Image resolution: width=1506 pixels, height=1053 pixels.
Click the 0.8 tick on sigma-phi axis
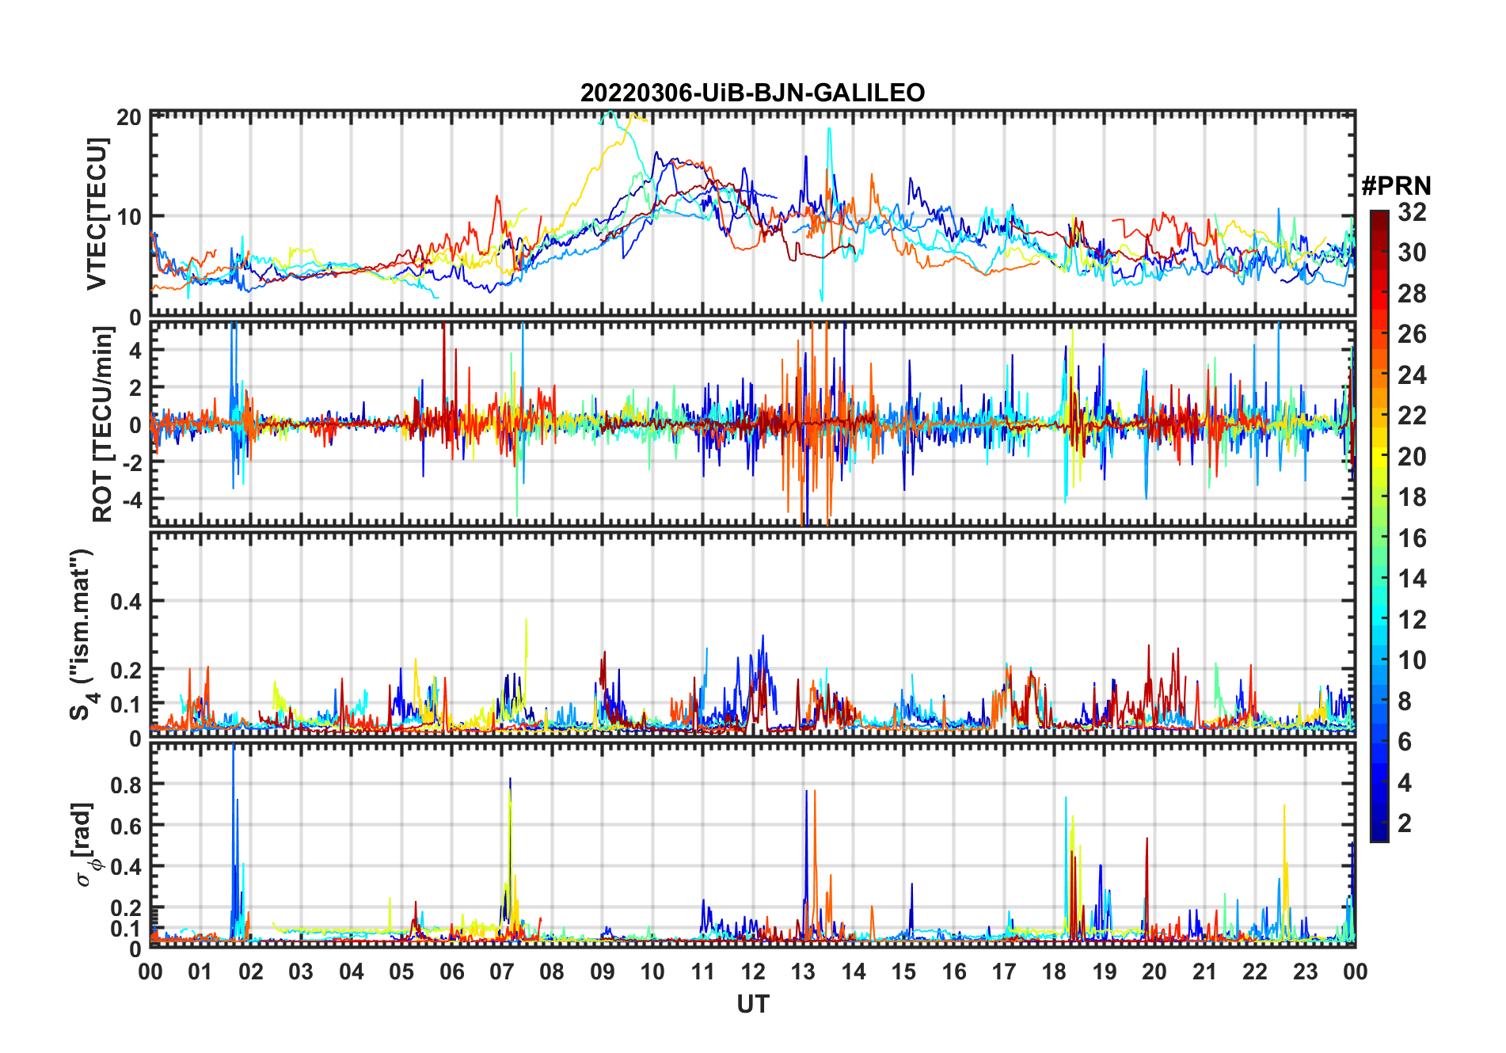point(127,785)
